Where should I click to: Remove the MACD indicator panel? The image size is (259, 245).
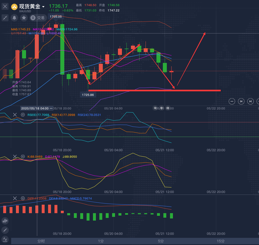[15, 198]
